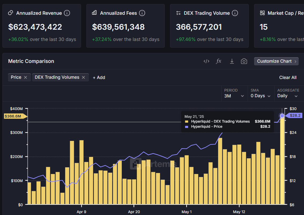304x215 pixels.
Task: Click the Market Cap grid icon
Action: pyautogui.click(x=262, y=13)
